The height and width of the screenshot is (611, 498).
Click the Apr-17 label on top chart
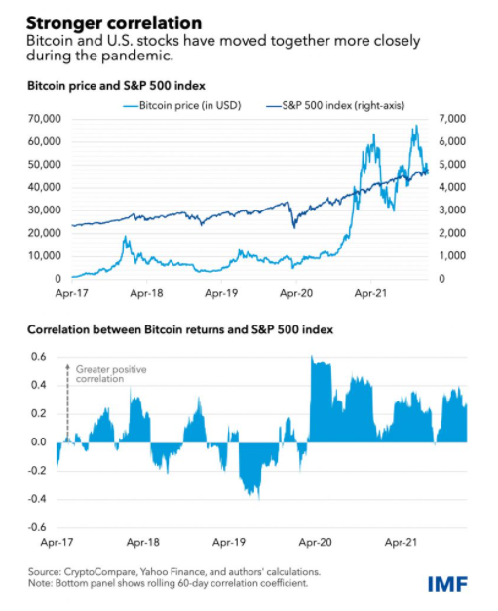pos(72,293)
